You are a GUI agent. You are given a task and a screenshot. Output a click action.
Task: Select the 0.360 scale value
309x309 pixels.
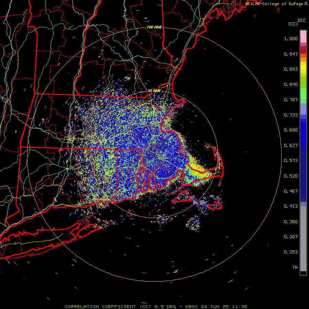pos(291,222)
